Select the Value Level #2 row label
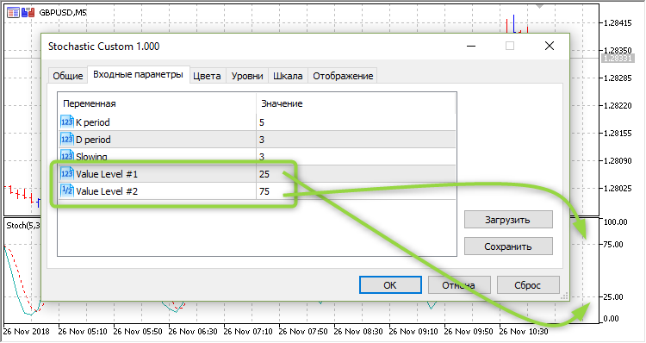The image size is (646, 343). coord(107,191)
